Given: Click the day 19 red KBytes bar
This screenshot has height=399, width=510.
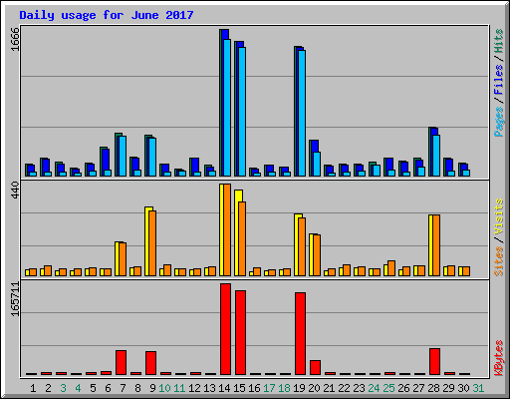Looking at the screenshot, I should coord(300,334).
